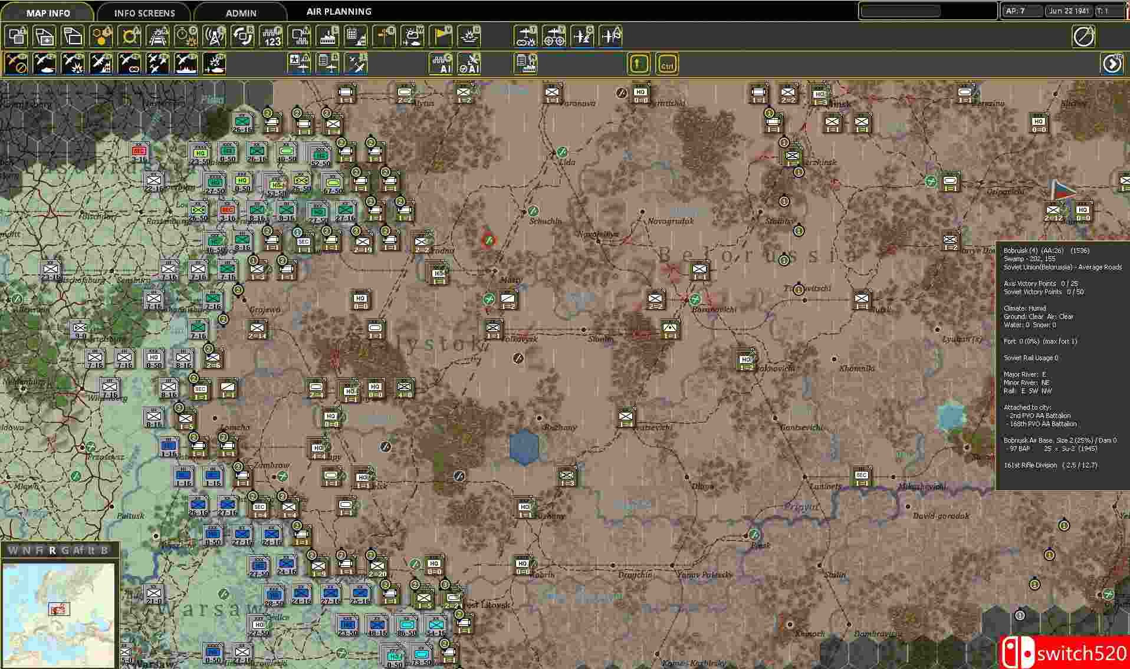Click the plane with pyramid icon (O)
Screen dimensions: 1130x669
pyautogui.click(x=583, y=37)
